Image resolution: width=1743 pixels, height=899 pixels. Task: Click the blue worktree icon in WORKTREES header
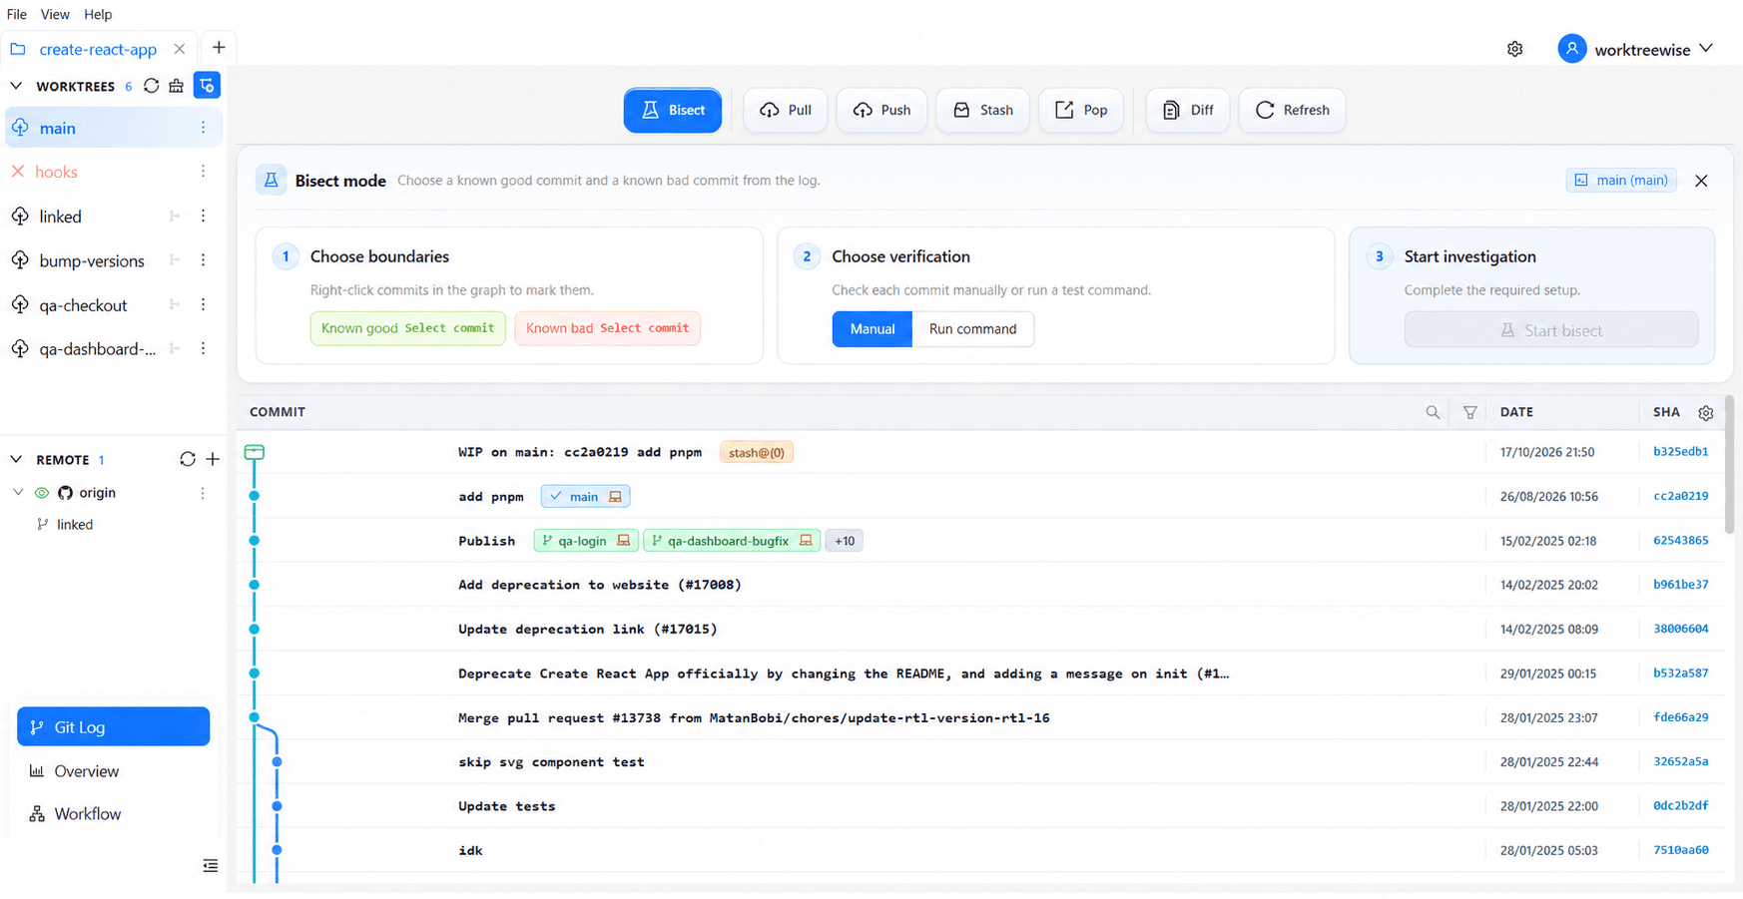pos(207,86)
